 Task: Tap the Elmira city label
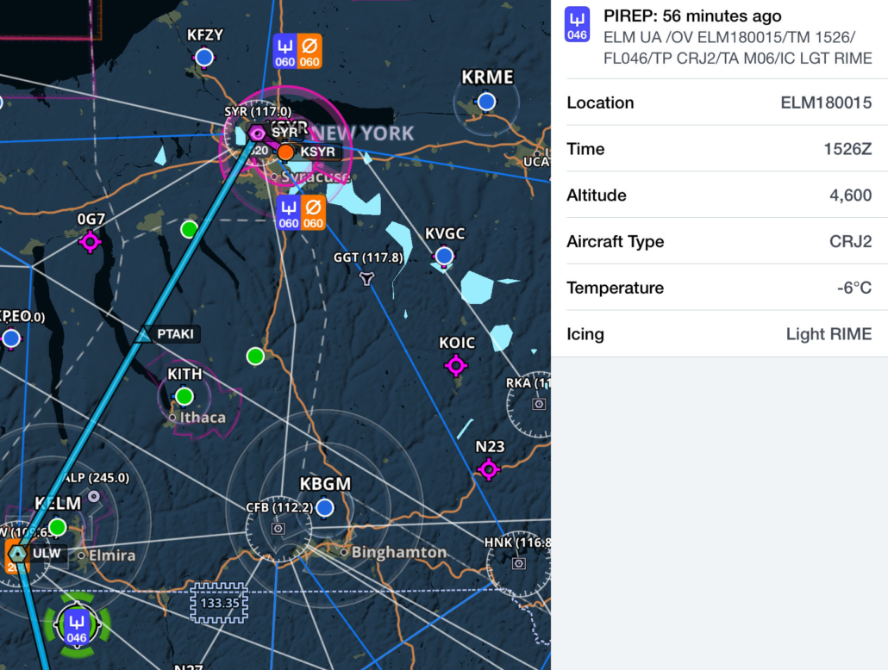pos(111,555)
